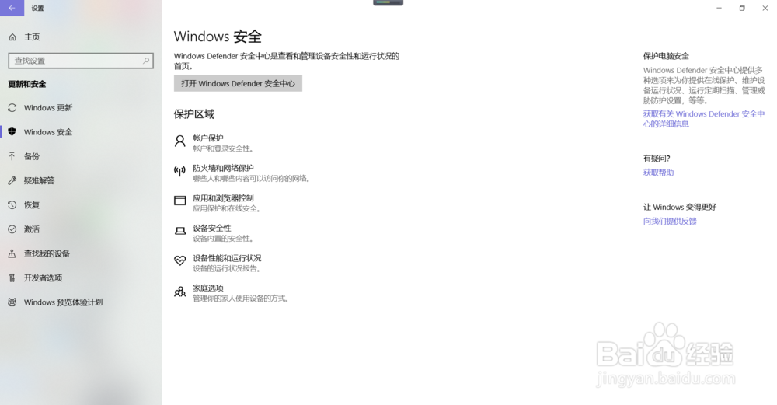The image size is (777, 405).
Task: Click the search magnifier icon in 查找设置 box
Action: click(146, 61)
